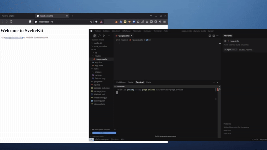267x150 pixels.
Task: Click the Update now button
Action: point(104,133)
